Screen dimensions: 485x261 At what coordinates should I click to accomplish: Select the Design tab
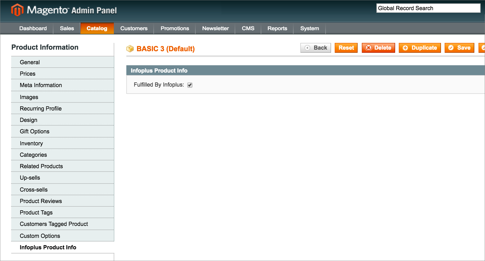pos(63,120)
